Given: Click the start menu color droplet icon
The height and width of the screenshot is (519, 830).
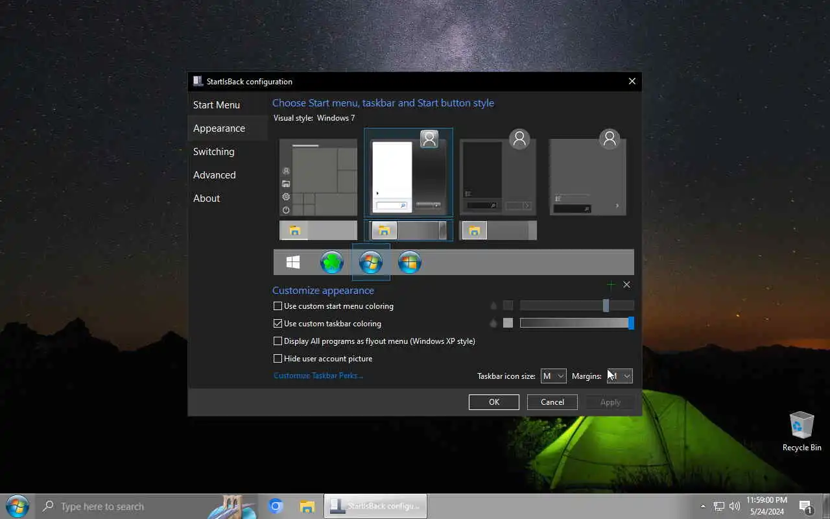Looking at the screenshot, I should 493,306.
